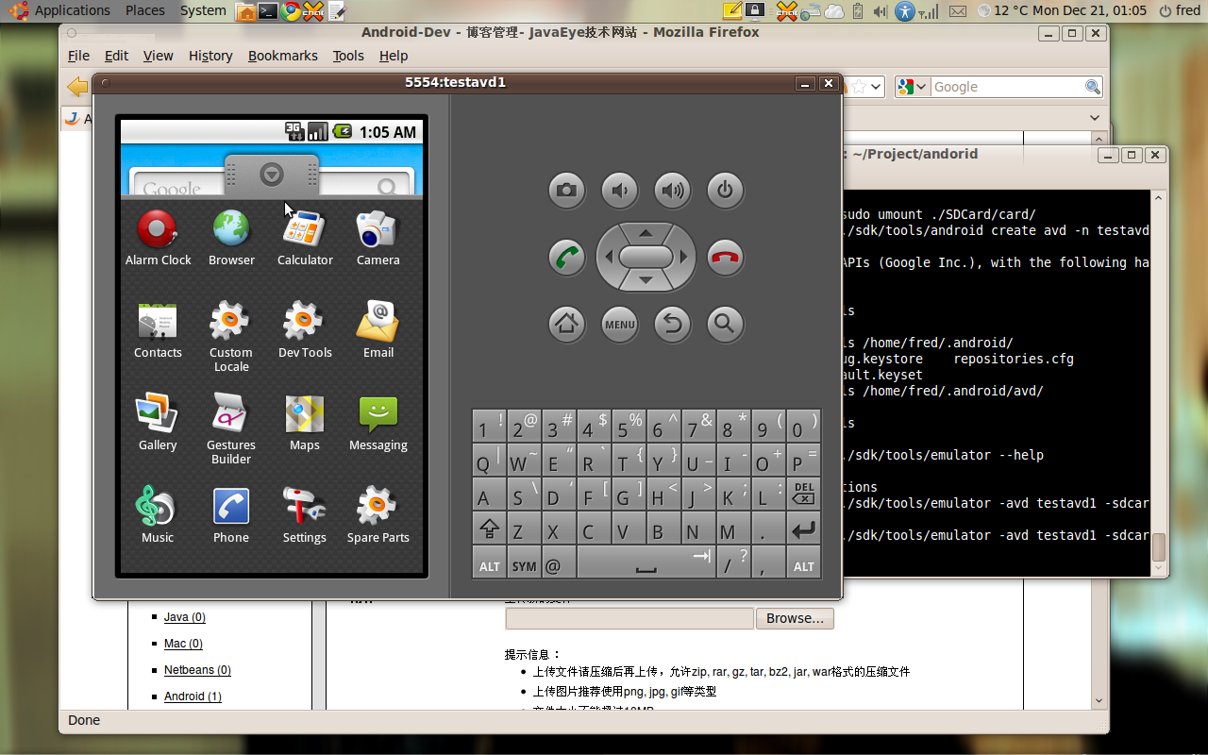
Task: Click the DEL key on emulator keyboard
Action: pos(803,495)
